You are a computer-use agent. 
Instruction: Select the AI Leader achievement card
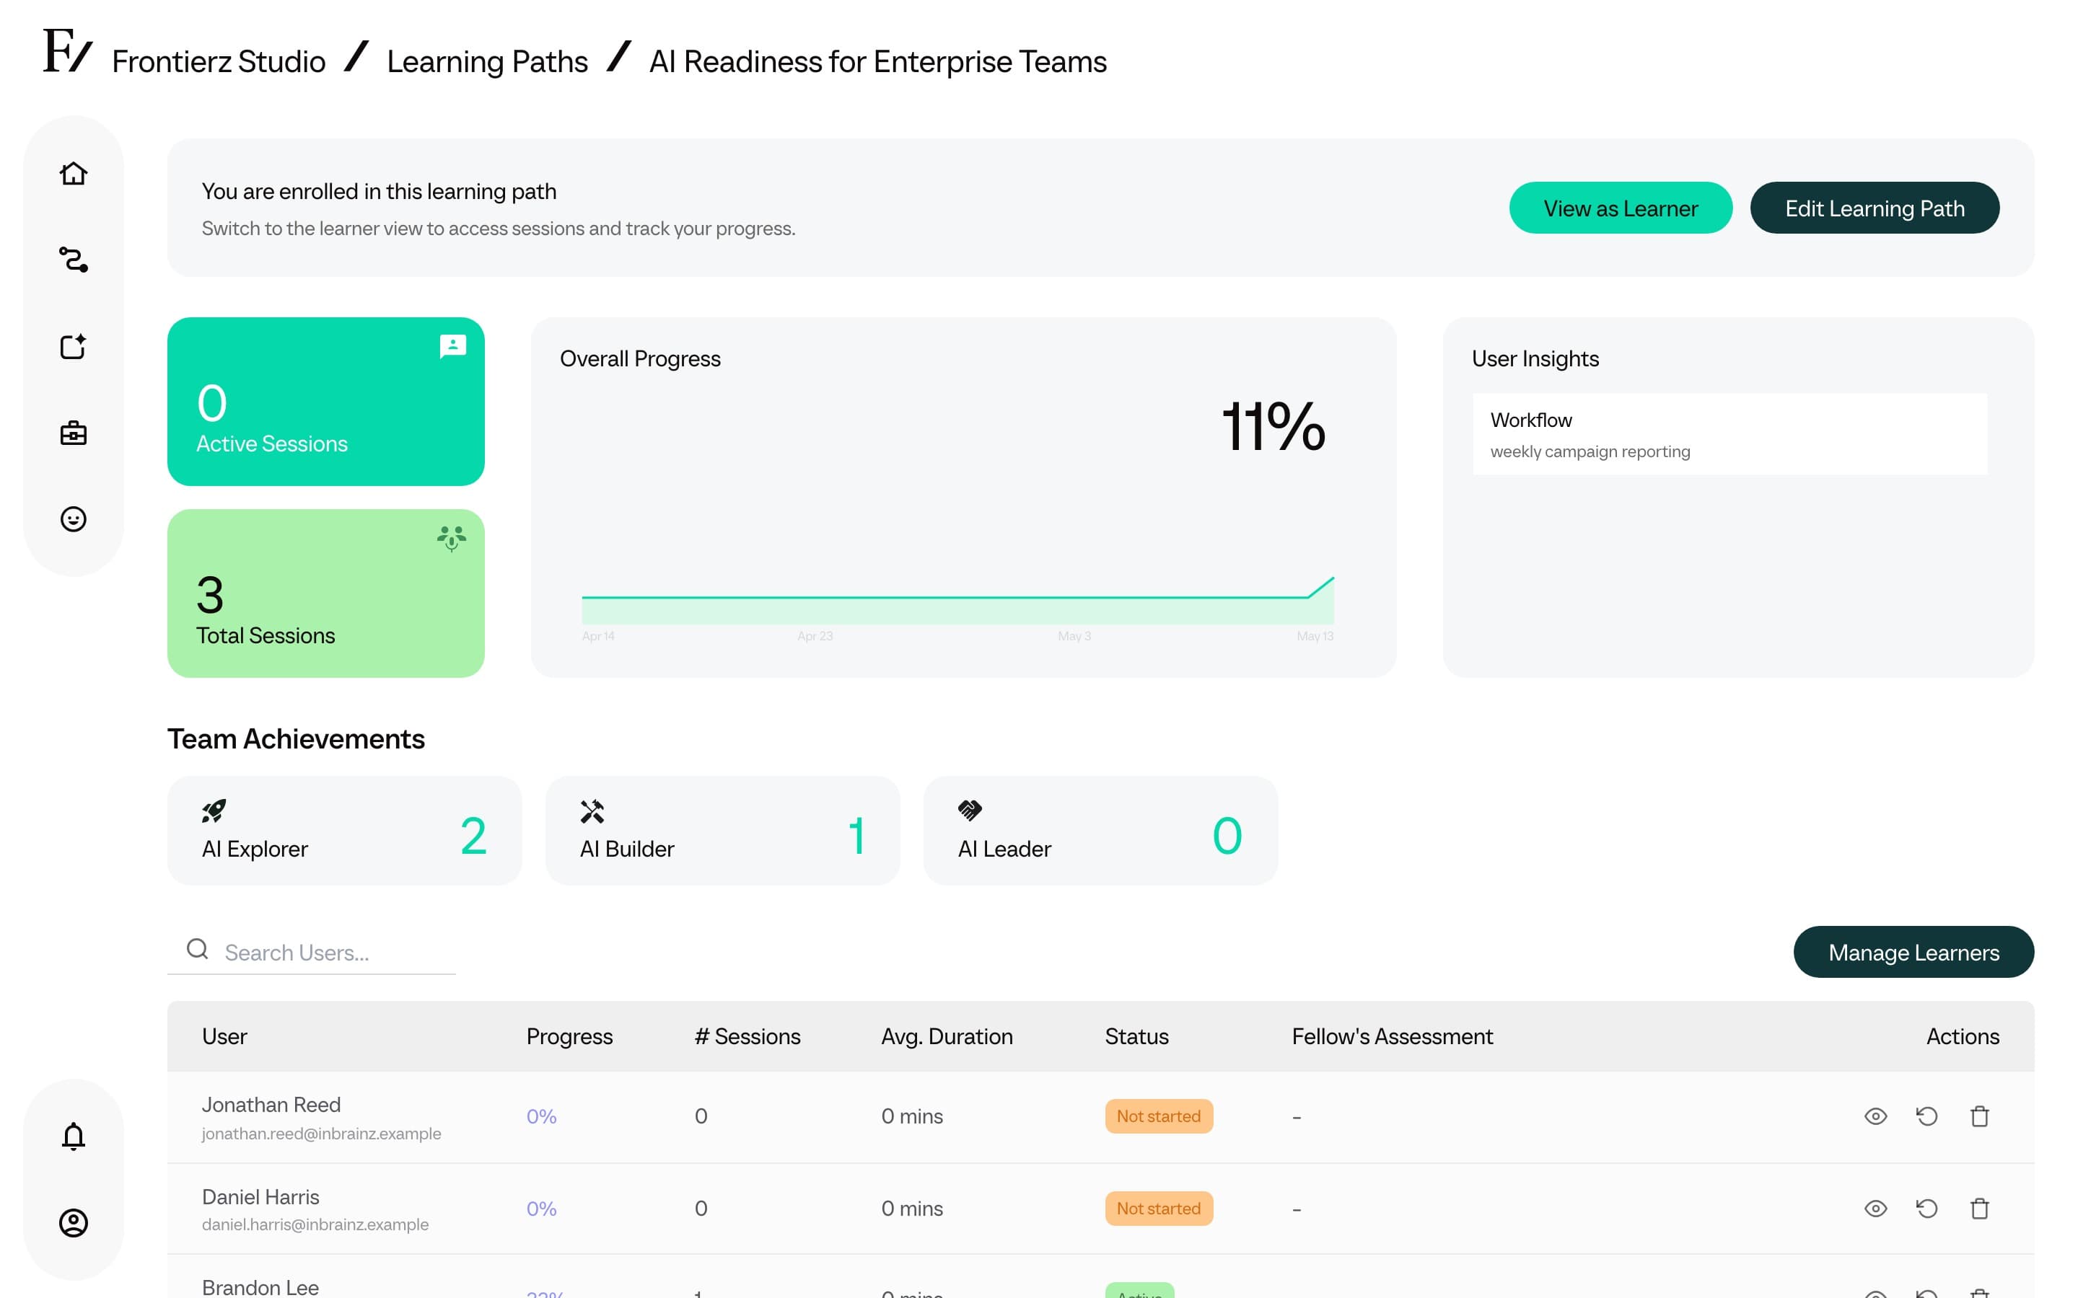pyautogui.click(x=1100, y=830)
